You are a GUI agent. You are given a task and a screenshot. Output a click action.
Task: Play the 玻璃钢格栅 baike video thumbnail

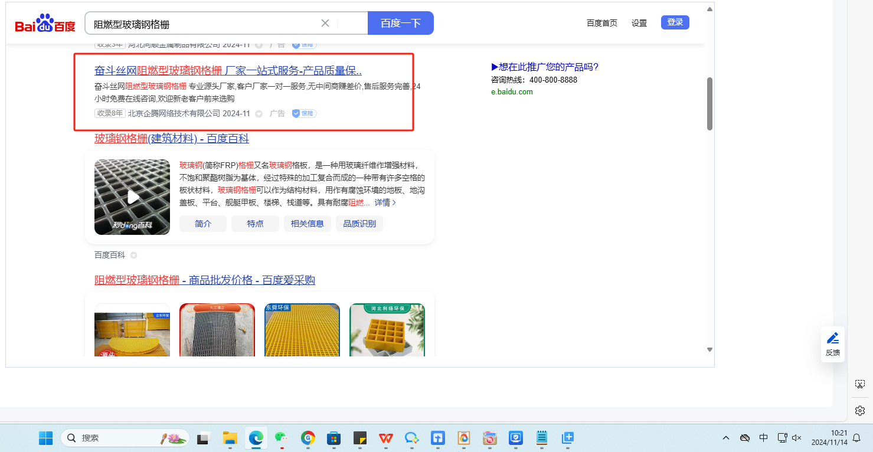[132, 197]
